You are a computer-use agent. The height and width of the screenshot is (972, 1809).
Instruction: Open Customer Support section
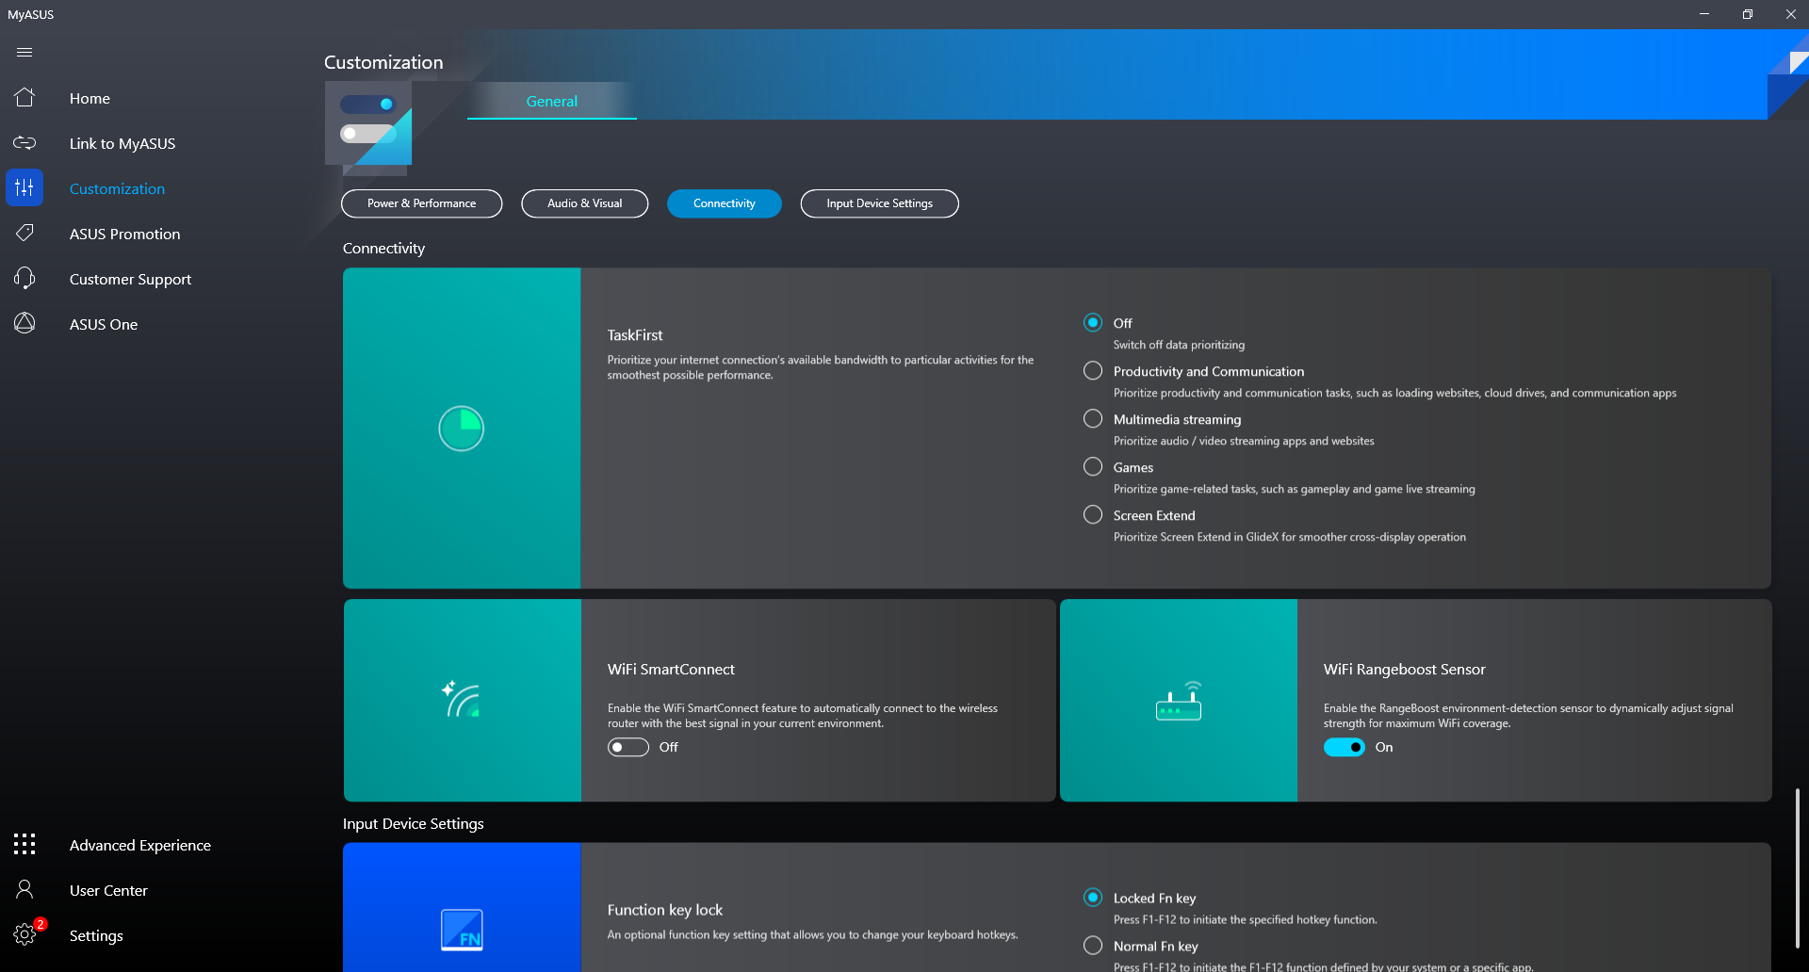pyautogui.click(x=130, y=279)
